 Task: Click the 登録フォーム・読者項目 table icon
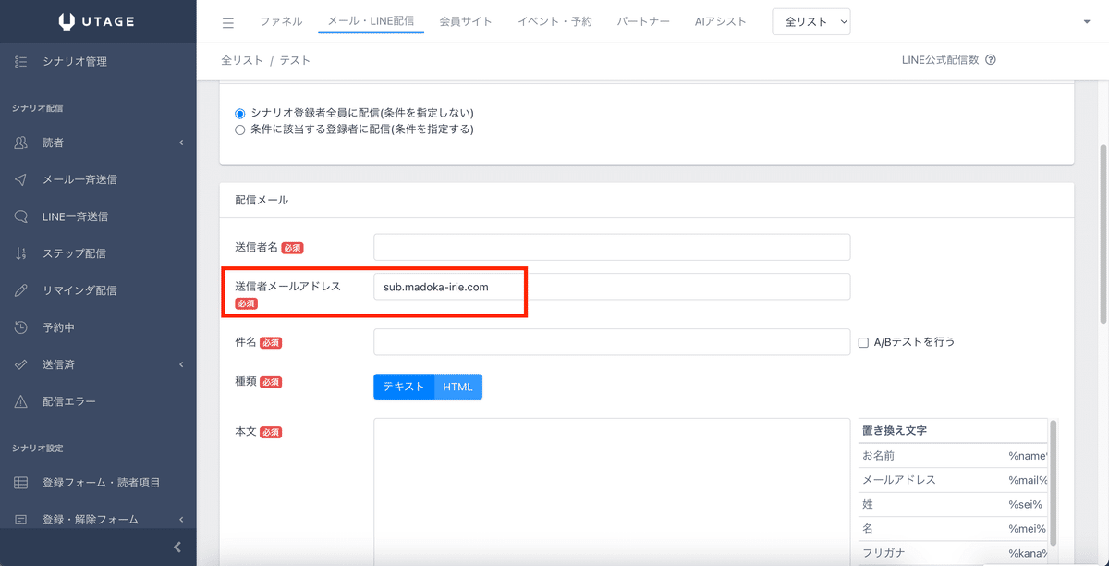pos(21,483)
